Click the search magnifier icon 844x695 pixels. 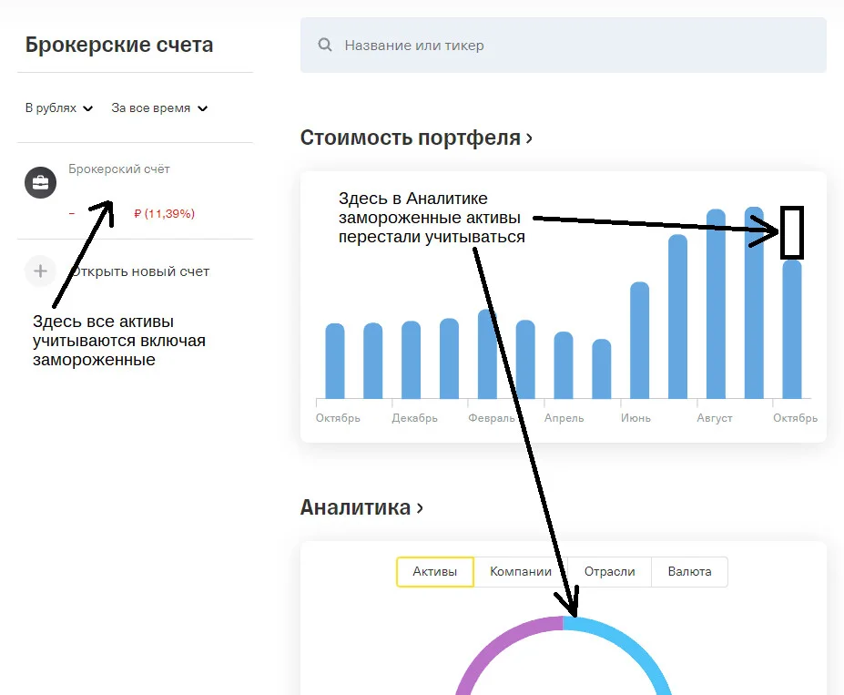[x=324, y=45]
